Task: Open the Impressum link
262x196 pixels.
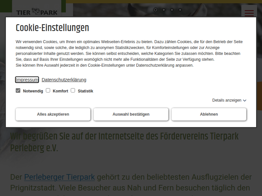Action: (27, 80)
